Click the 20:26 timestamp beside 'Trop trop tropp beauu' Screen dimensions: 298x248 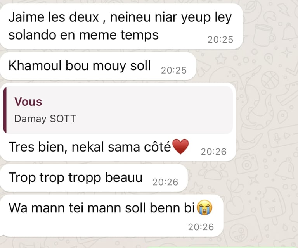165,182
